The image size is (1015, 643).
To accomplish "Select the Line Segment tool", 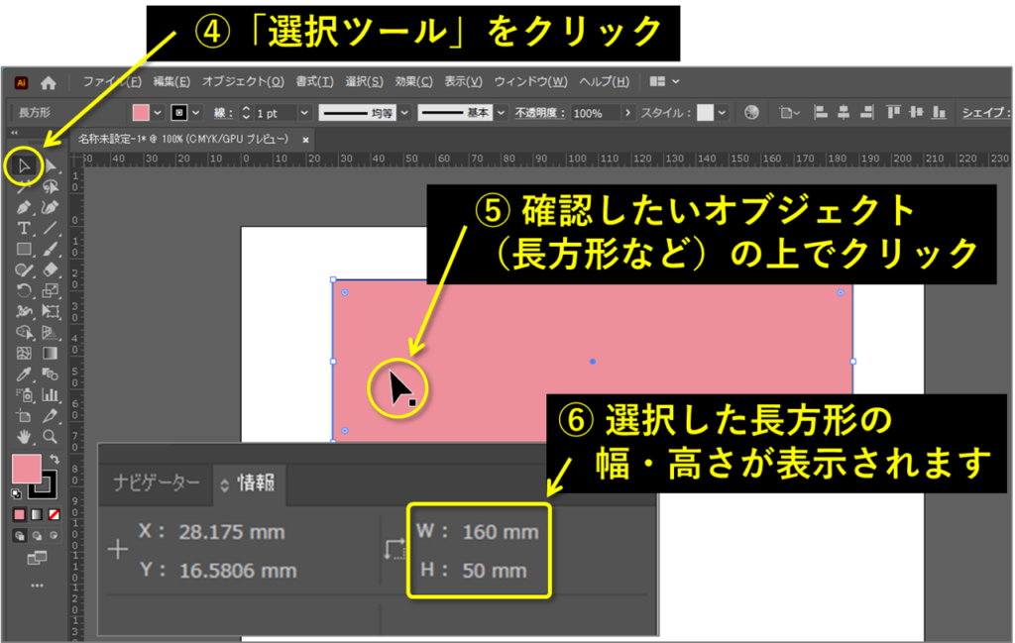I will (50, 228).
